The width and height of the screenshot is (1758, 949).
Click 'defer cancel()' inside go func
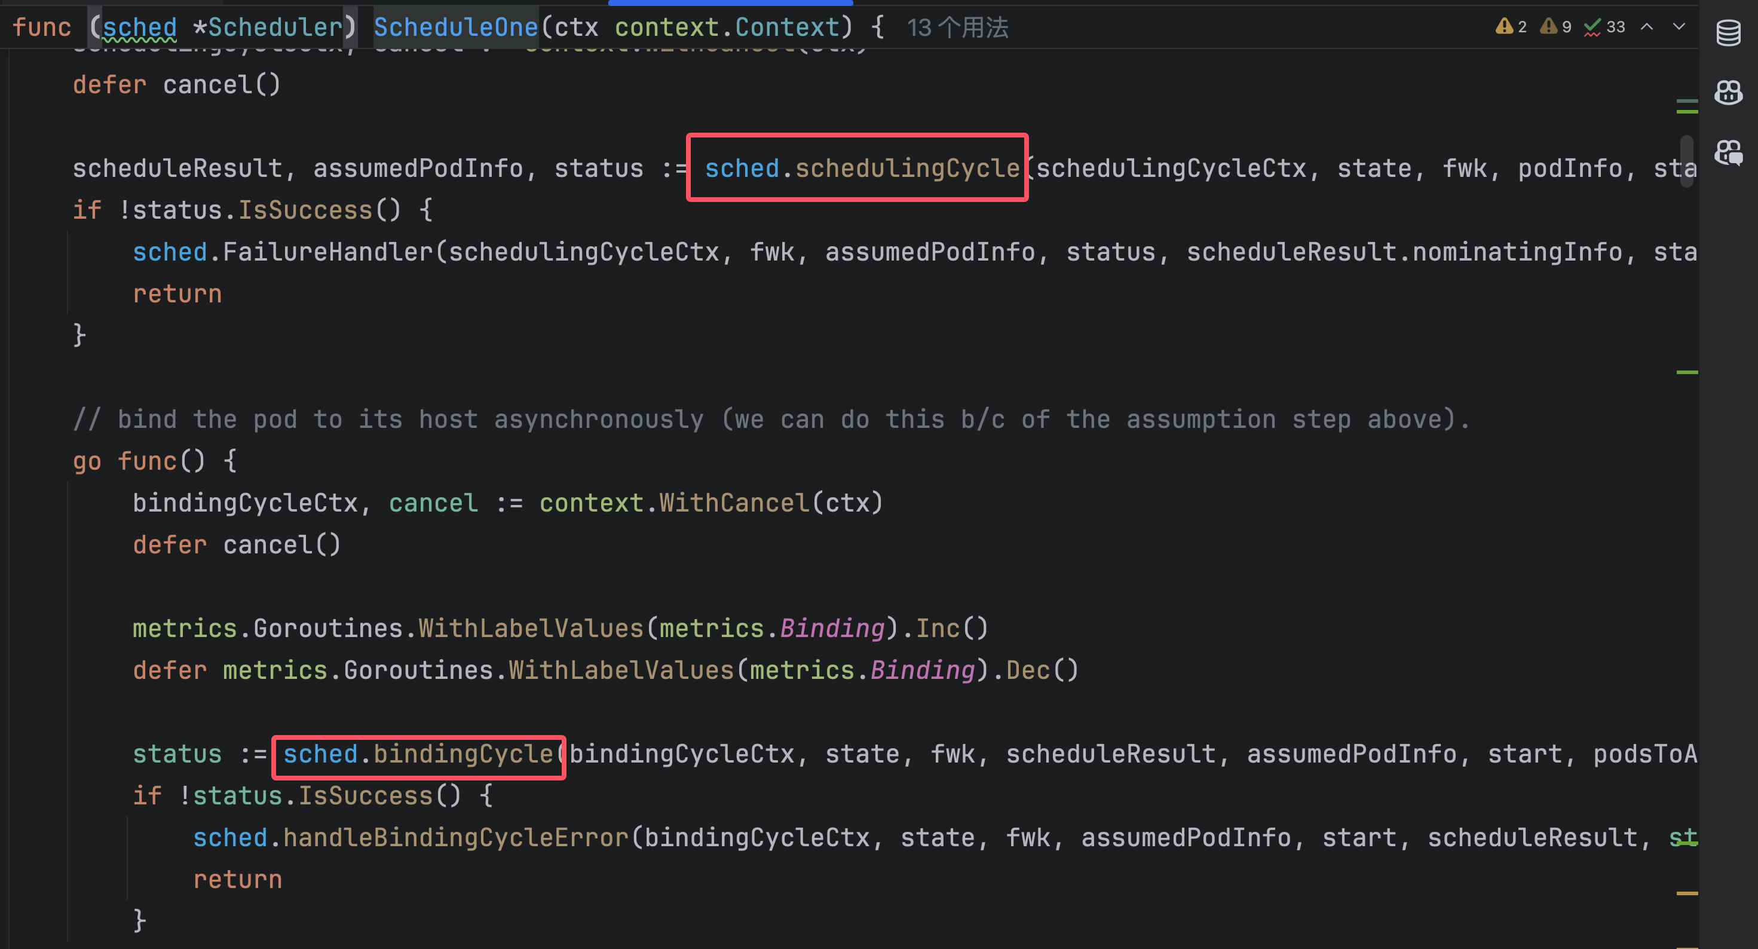237,545
